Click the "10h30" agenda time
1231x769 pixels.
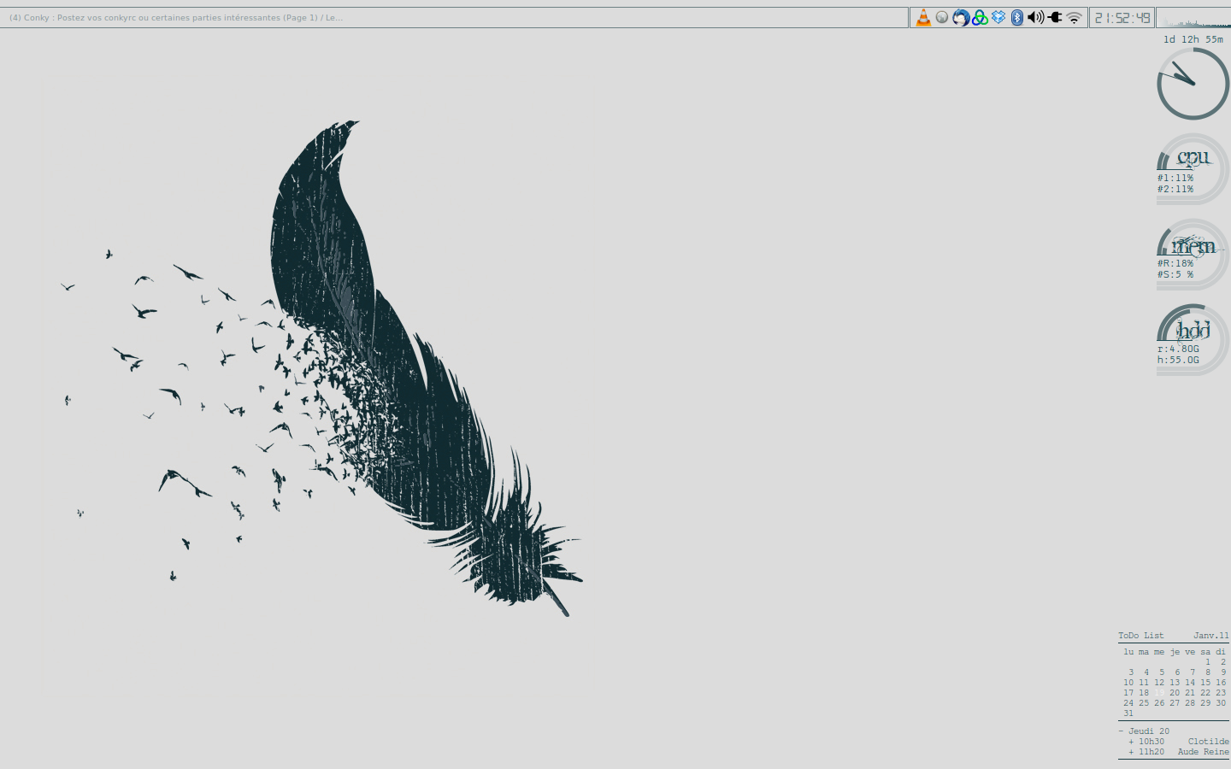pos(1151,742)
